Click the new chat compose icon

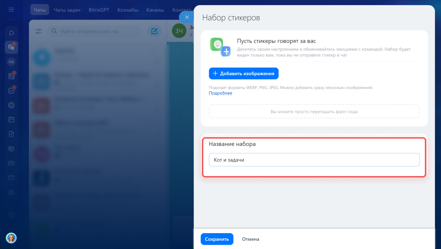coord(155,31)
